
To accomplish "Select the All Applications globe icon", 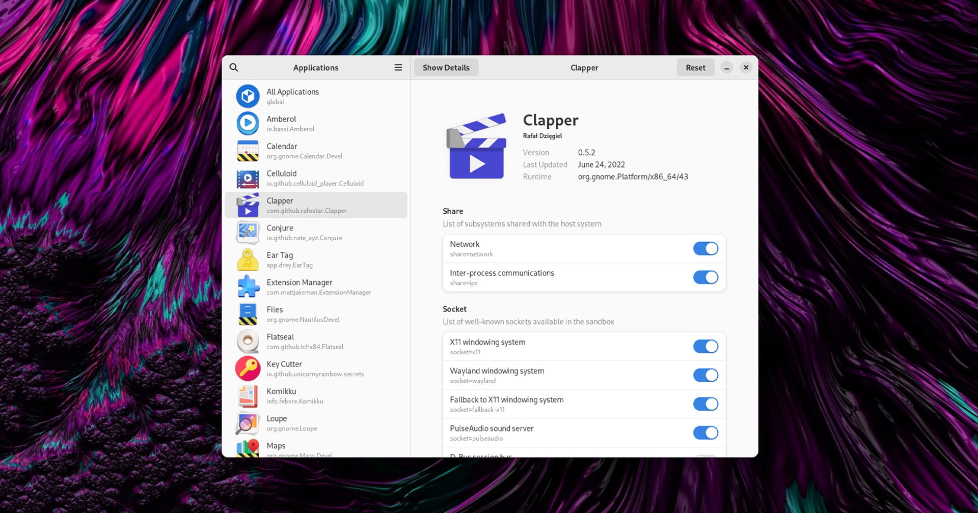I will point(248,96).
